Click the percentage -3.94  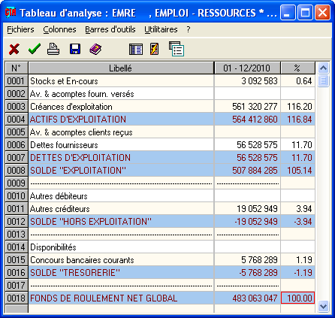coord(303,222)
